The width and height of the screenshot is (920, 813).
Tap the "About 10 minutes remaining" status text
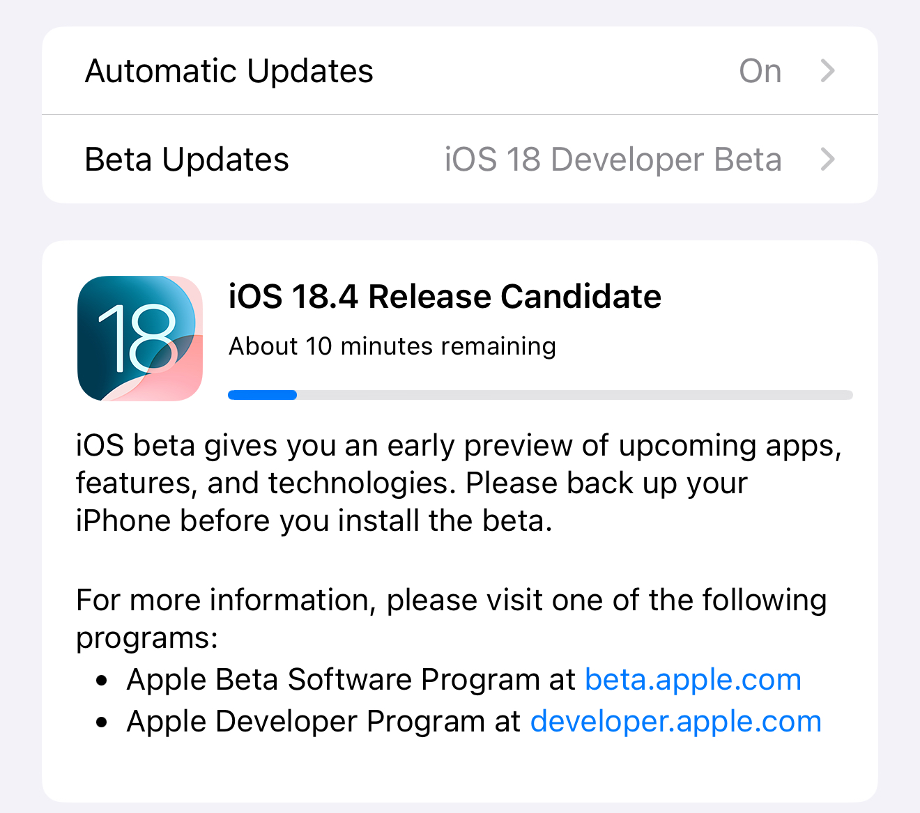[392, 346]
